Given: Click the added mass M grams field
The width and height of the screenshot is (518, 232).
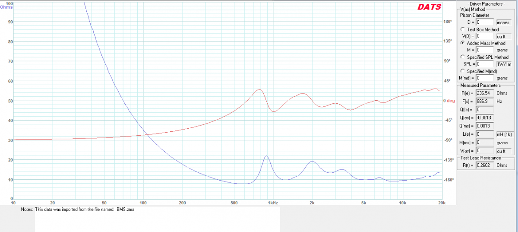Looking at the screenshot, I should point(485,50).
